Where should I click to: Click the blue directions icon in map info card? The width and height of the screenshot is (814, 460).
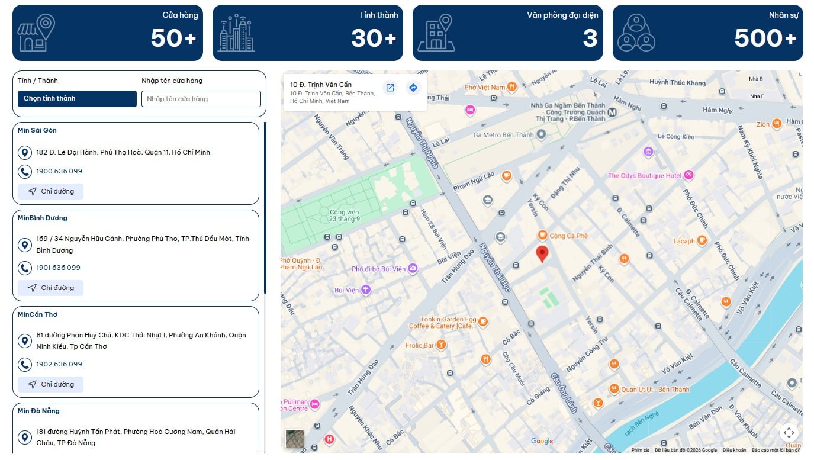pyautogui.click(x=413, y=88)
